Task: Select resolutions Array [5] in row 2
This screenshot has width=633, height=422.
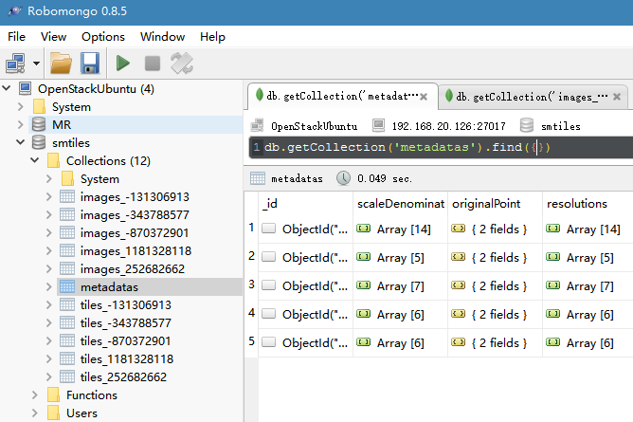Action: coord(588,258)
